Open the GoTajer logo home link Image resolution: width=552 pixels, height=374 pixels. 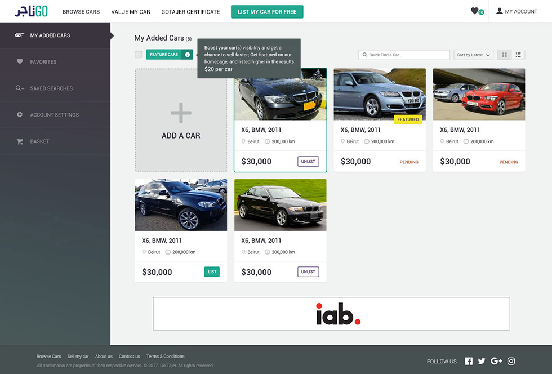click(31, 11)
